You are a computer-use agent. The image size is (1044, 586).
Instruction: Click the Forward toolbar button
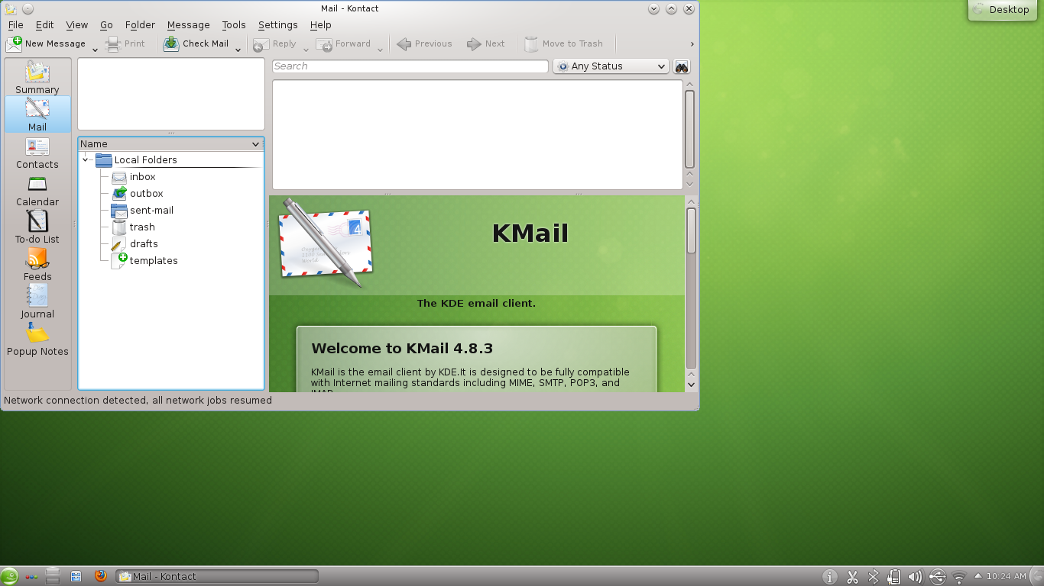click(x=343, y=43)
